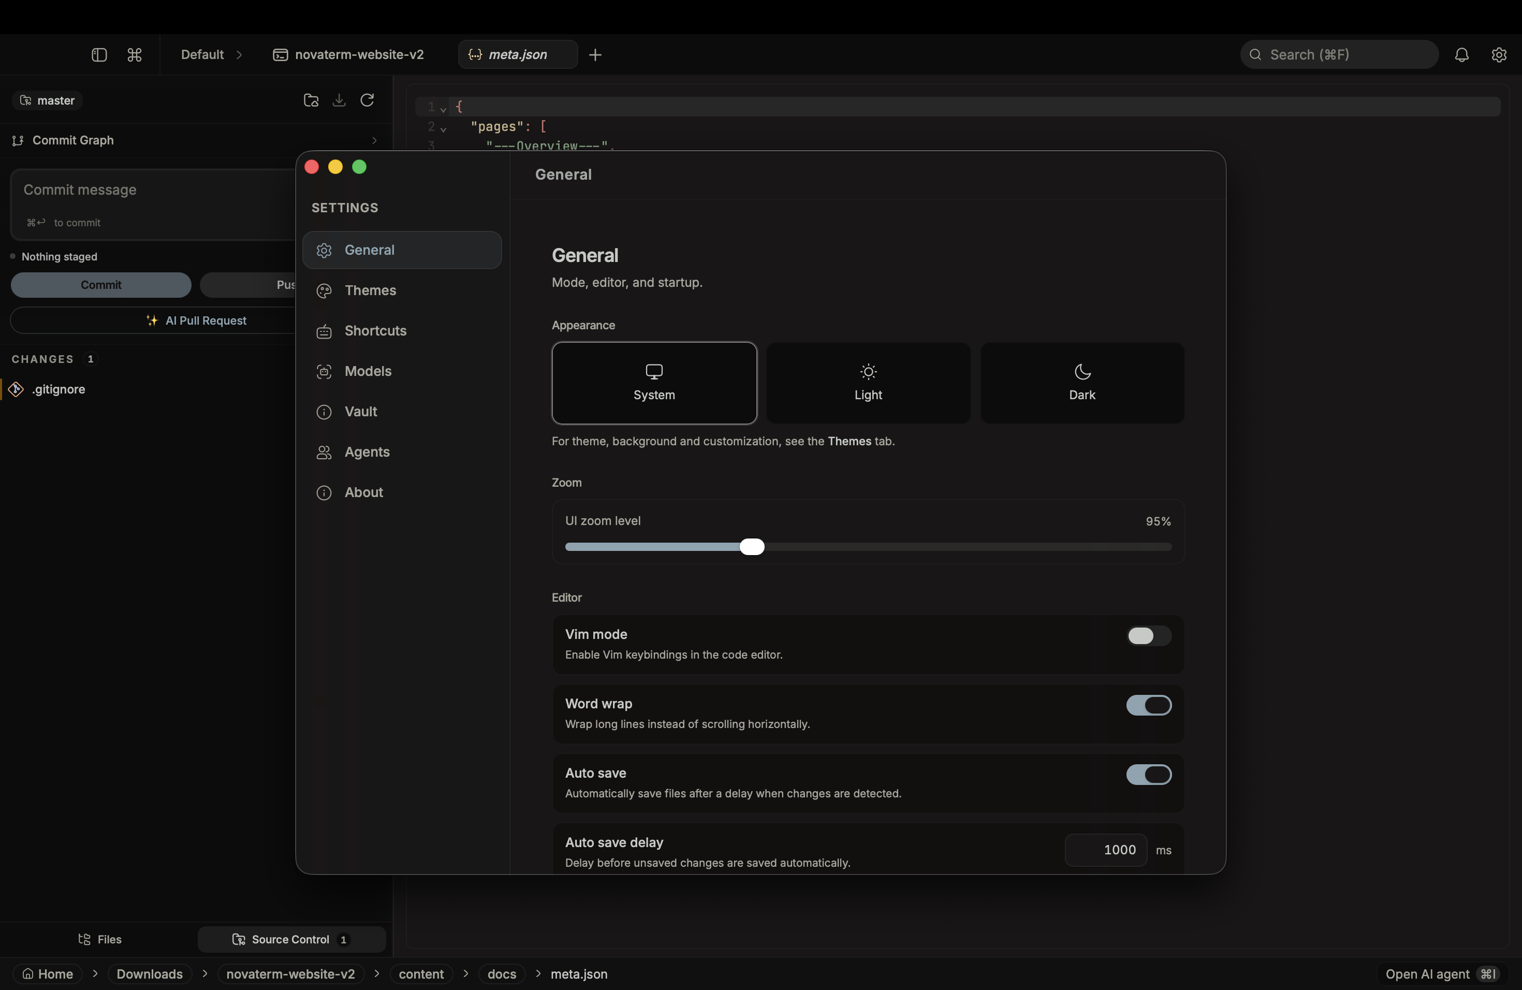The image size is (1522, 990).
Task: Click the Commit button
Action: tap(100, 285)
